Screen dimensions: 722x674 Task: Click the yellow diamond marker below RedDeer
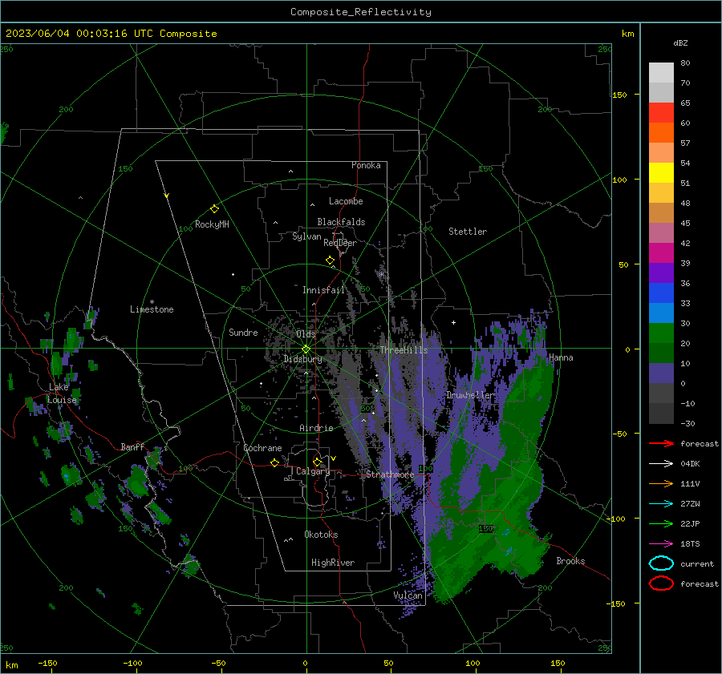coord(330,260)
